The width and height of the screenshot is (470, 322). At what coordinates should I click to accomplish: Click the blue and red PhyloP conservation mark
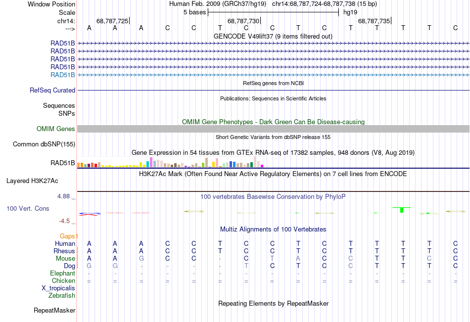click(x=90, y=214)
